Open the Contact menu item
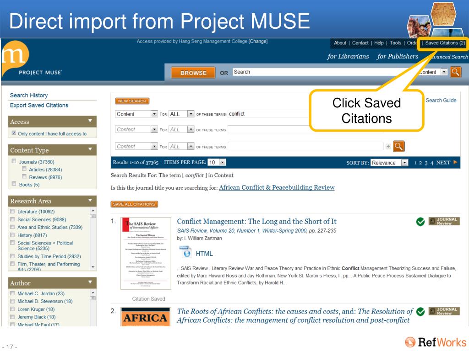This screenshot has width=469, height=351. point(360,43)
